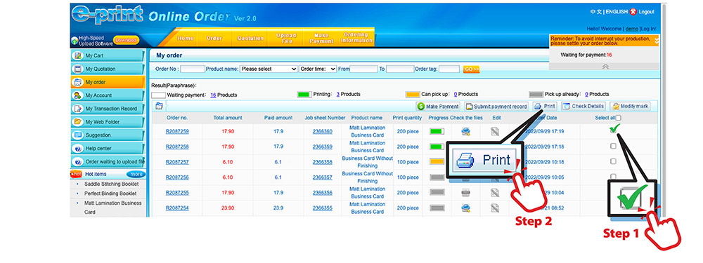Open Order waiting to upload file

(108, 161)
